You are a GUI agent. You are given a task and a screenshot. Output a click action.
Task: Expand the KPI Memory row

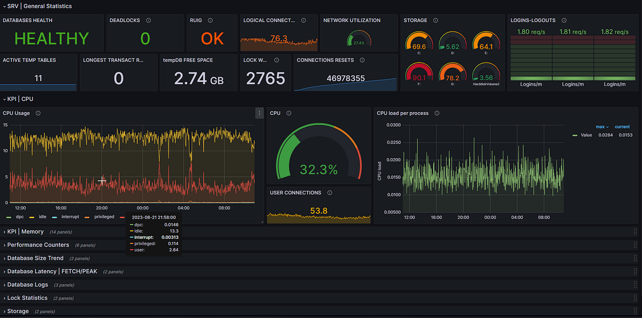24,231
